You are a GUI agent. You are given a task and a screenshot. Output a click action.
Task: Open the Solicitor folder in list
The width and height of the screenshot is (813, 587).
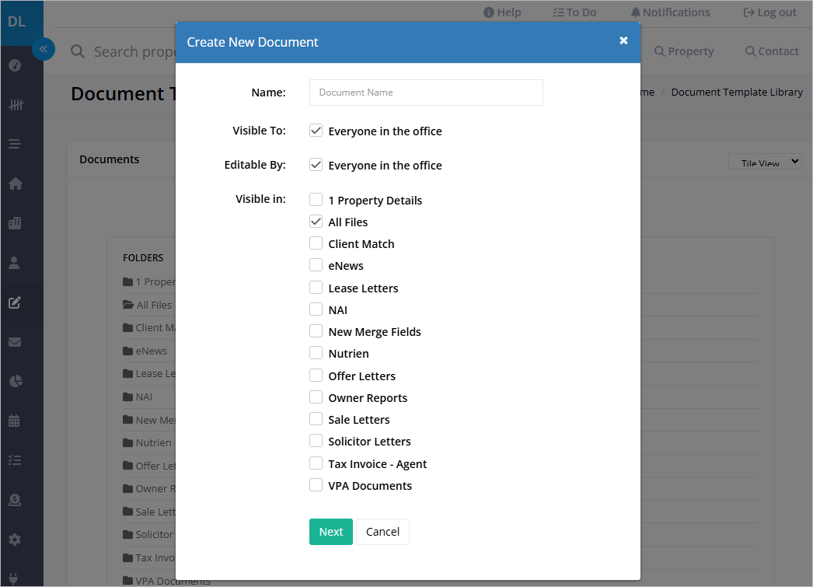(x=148, y=534)
